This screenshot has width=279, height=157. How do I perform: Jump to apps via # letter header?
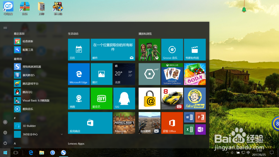tap(15, 118)
